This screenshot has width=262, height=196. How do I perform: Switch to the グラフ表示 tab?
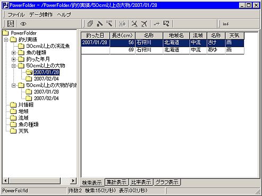(x=167, y=182)
